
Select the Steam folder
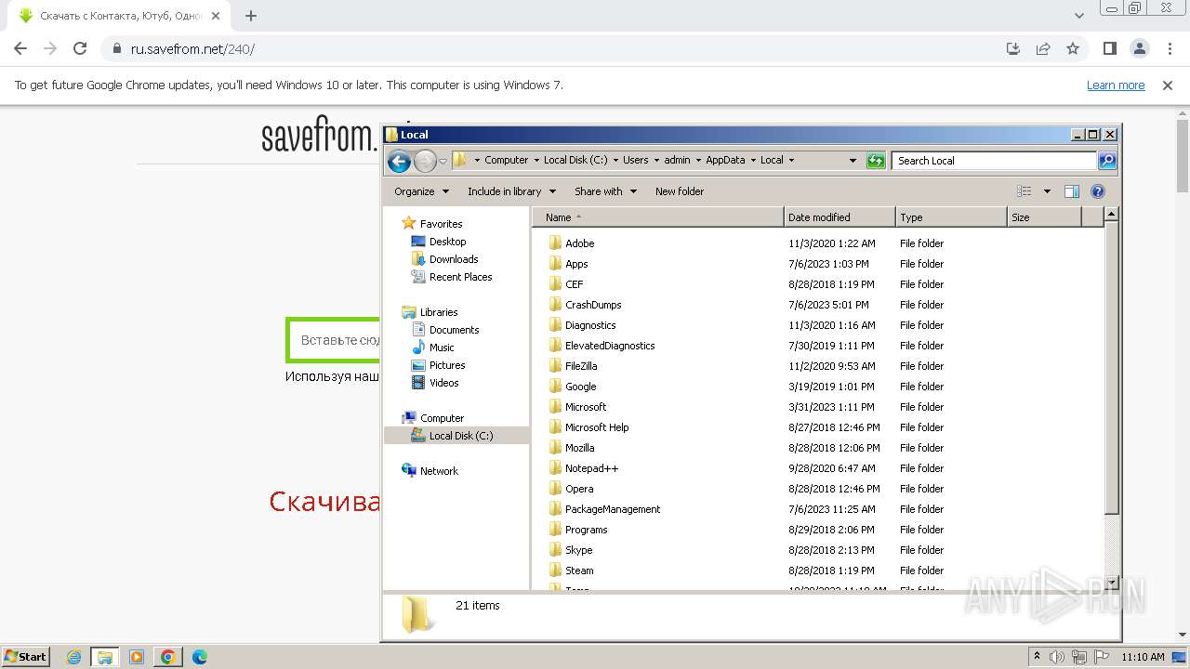pyautogui.click(x=579, y=571)
